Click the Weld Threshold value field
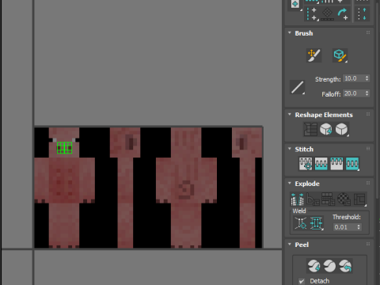Screen dimensions: 380x285 [344, 227]
